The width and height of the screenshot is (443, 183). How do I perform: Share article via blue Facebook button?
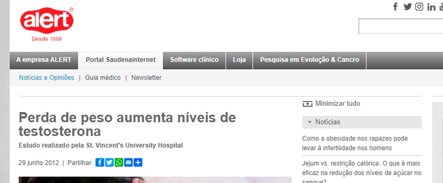click(100, 162)
